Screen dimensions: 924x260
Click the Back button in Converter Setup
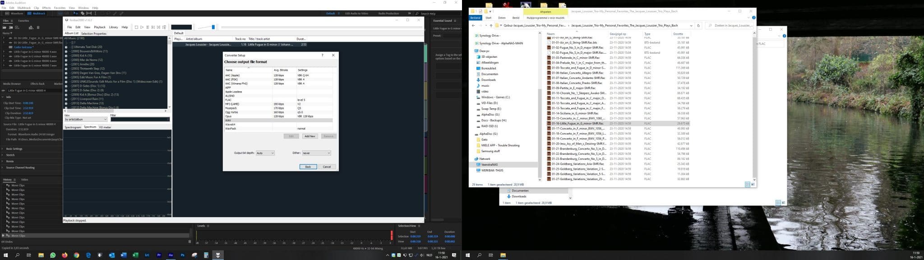pos(308,167)
